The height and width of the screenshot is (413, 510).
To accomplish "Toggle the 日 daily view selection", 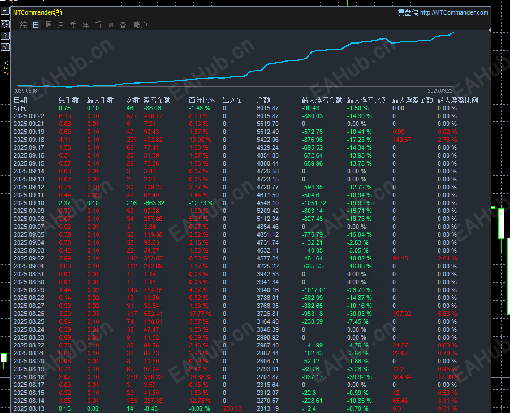I will coord(35,25).
